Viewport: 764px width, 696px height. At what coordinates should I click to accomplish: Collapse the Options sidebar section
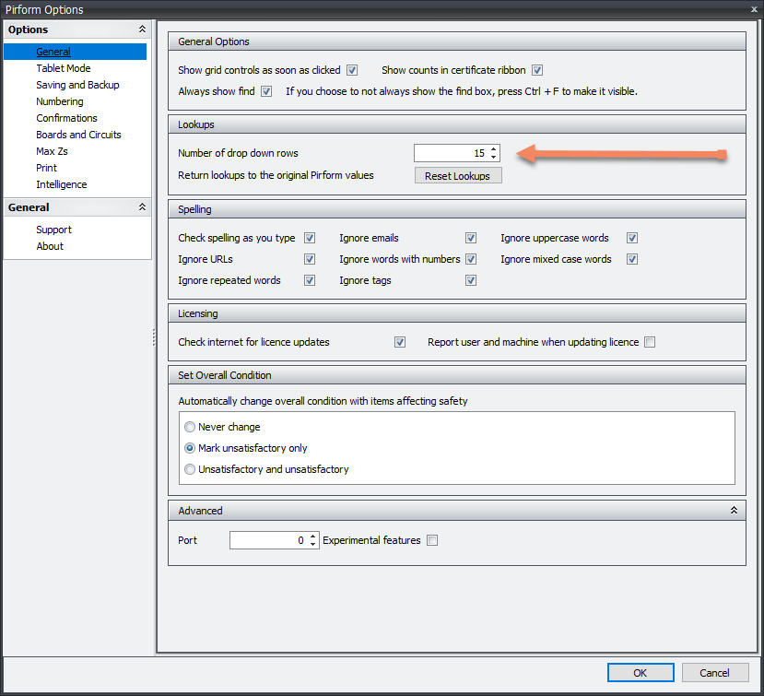click(142, 30)
